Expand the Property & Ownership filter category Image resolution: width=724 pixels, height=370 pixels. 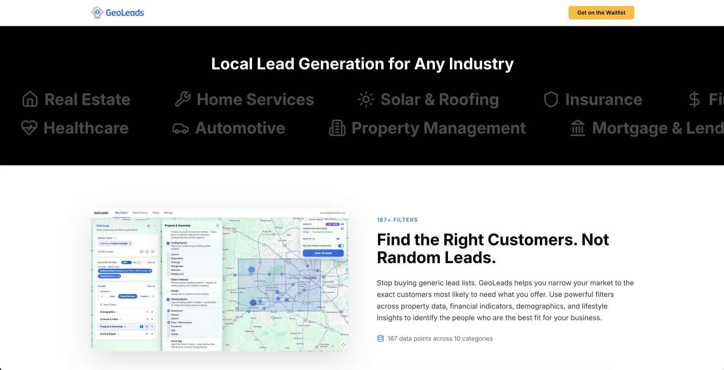[x=126, y=327]
